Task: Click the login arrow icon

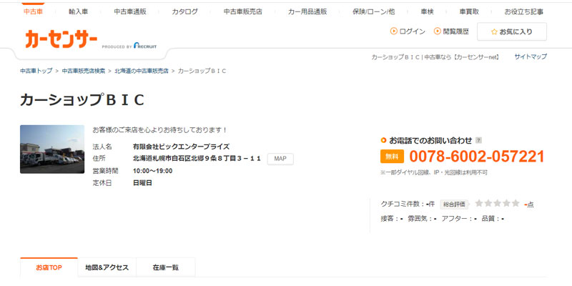Action: coord(393,31)
